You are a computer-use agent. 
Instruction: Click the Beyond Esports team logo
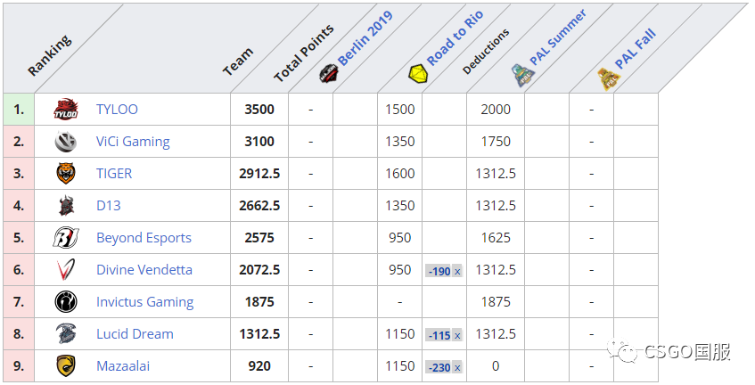65,238
